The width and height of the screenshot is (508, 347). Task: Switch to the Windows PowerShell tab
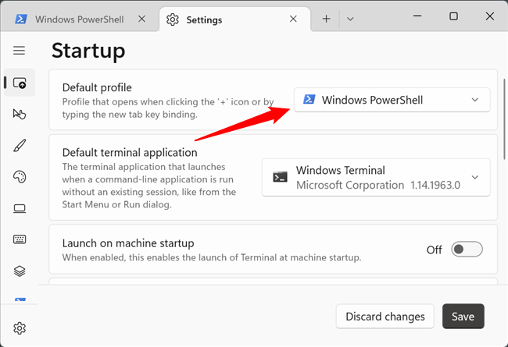pos(80,19)
